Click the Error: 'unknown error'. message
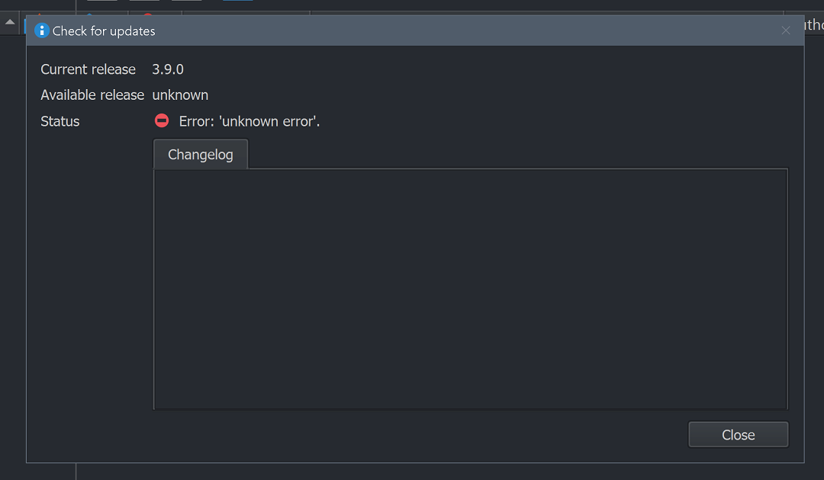 [249, 121]
